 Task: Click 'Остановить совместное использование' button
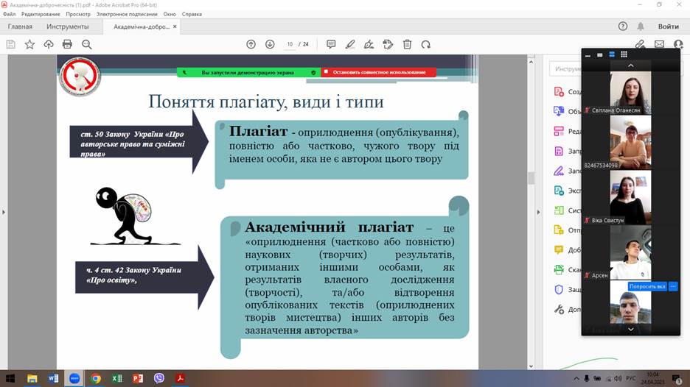[x=379, y=73]
